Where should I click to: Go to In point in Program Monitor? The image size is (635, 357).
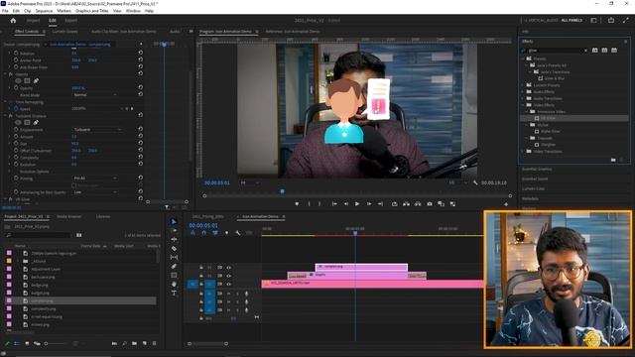334,204
